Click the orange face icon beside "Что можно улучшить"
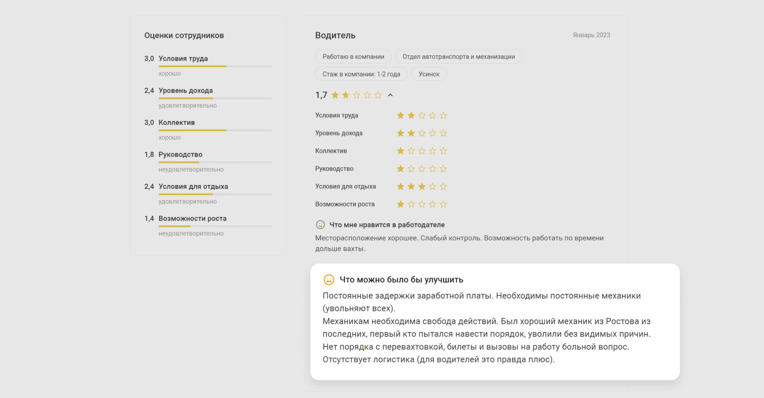 pos(329,280)
